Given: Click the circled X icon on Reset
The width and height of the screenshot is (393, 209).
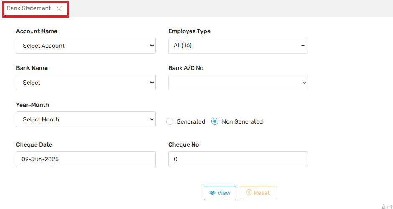Looking at the screenshot, I should pos(249,193).
